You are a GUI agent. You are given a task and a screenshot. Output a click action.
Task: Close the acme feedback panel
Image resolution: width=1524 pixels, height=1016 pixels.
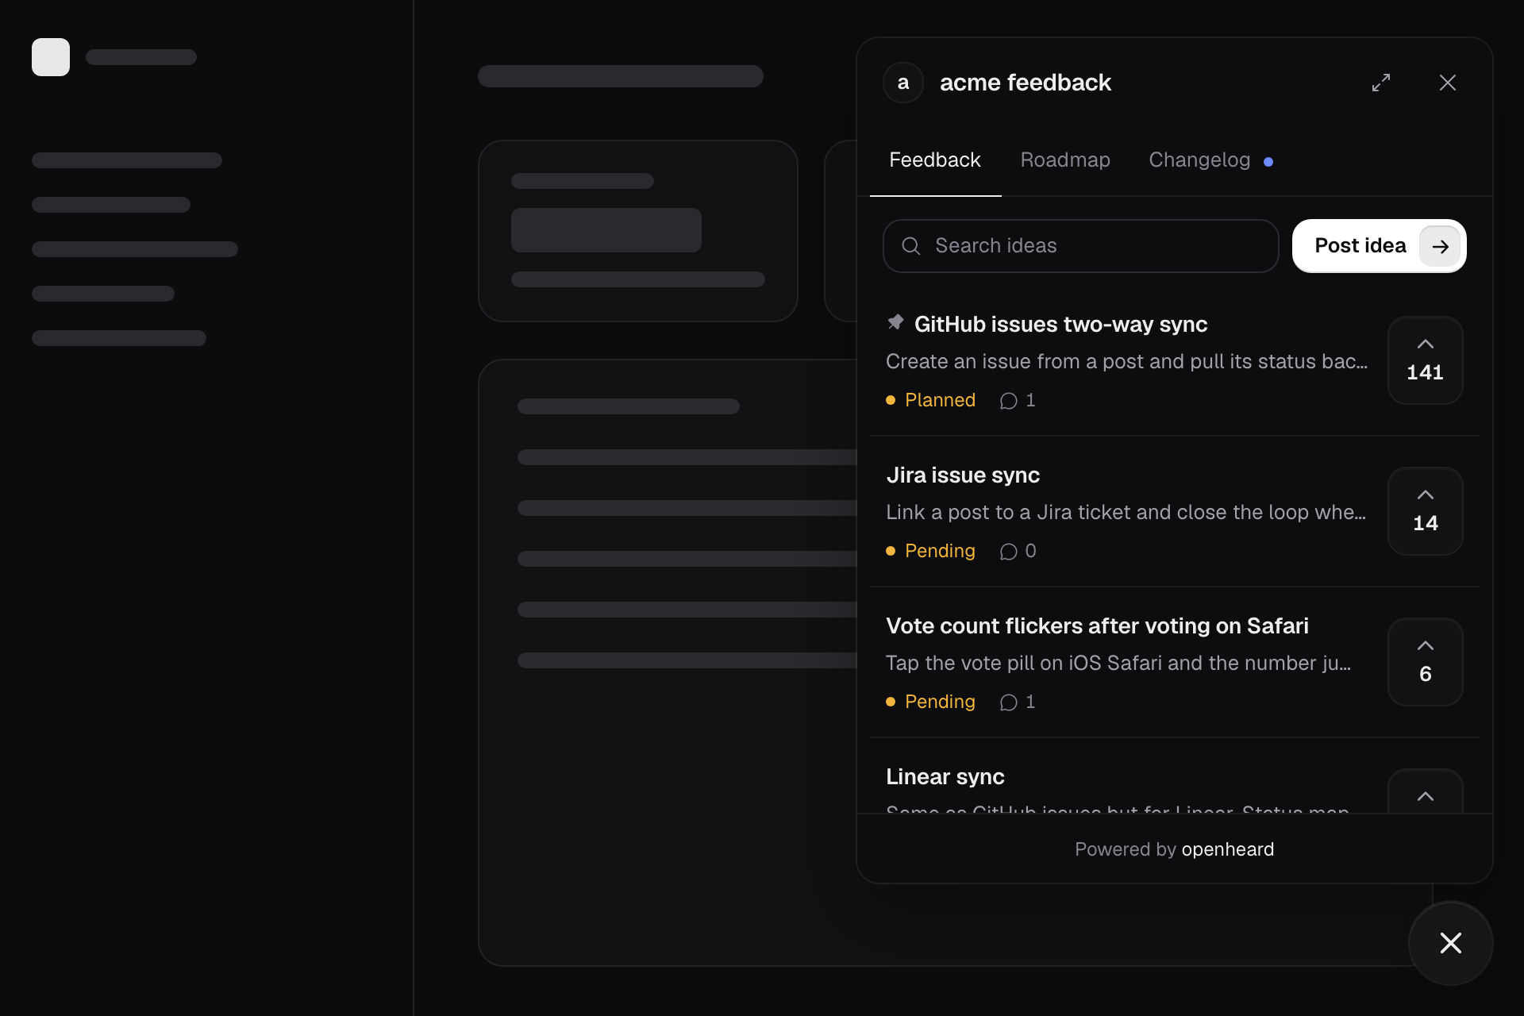(x=1448, y=83)
